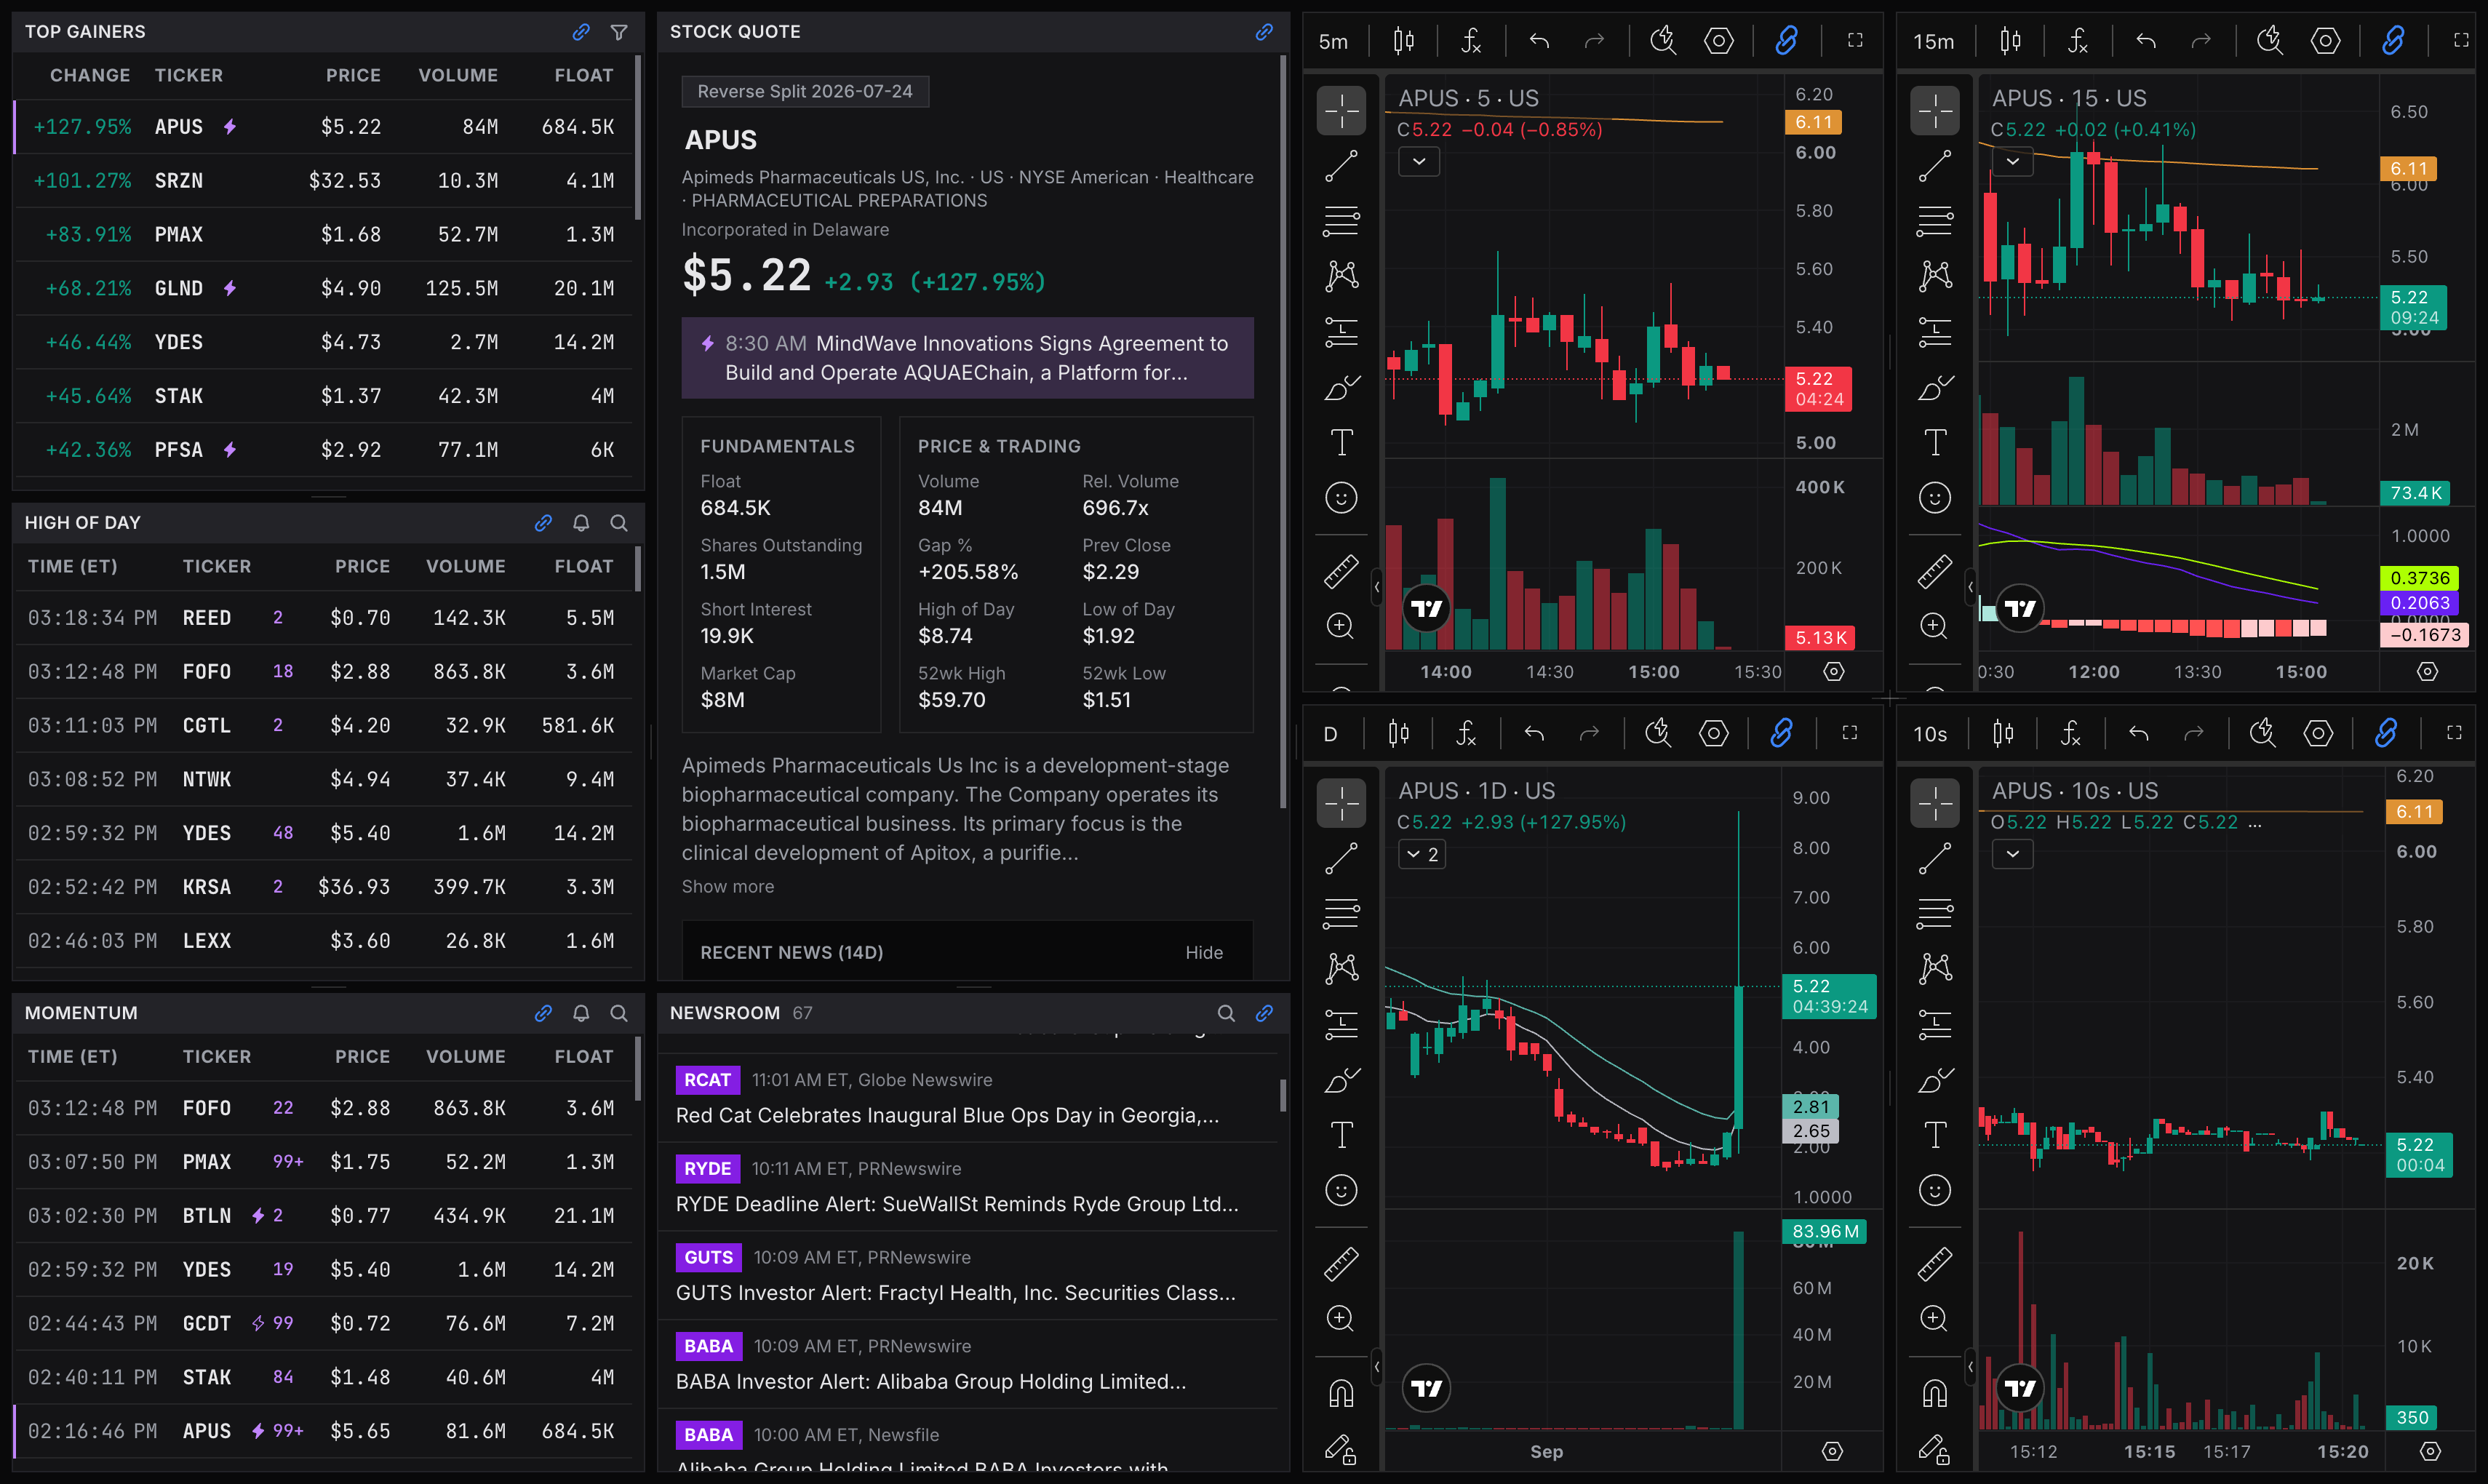2488x1484 pixels.
Task: Sort Momentum by TIME (ET) column
Action: click(x=72, y=1056)
